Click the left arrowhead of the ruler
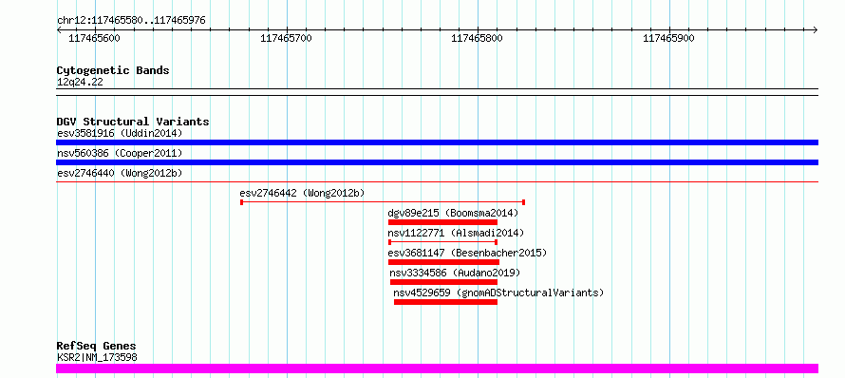 coord(59,30)
